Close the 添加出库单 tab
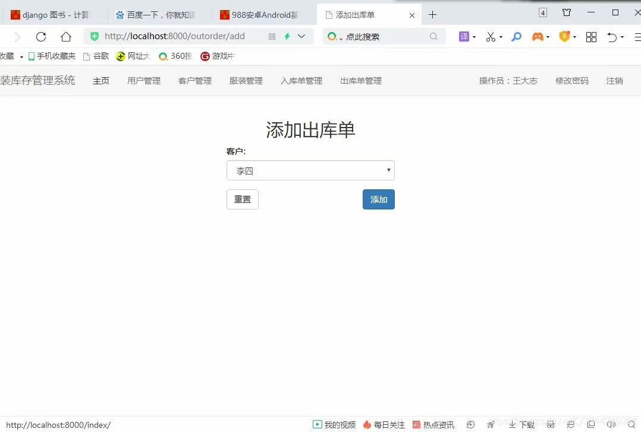This screenshot has width=641, height=432. click(x=412, y=15)
